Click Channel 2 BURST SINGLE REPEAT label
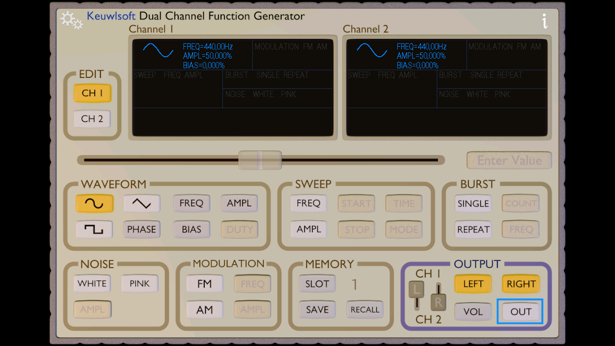 pos(481,75)
